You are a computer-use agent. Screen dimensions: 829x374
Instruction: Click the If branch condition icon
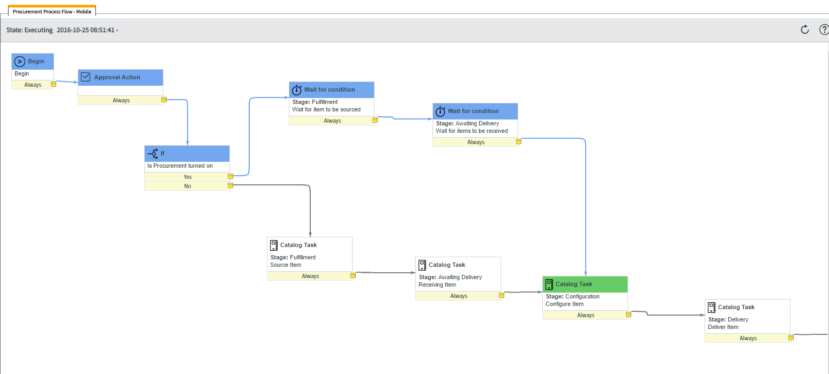coord(152,153)
